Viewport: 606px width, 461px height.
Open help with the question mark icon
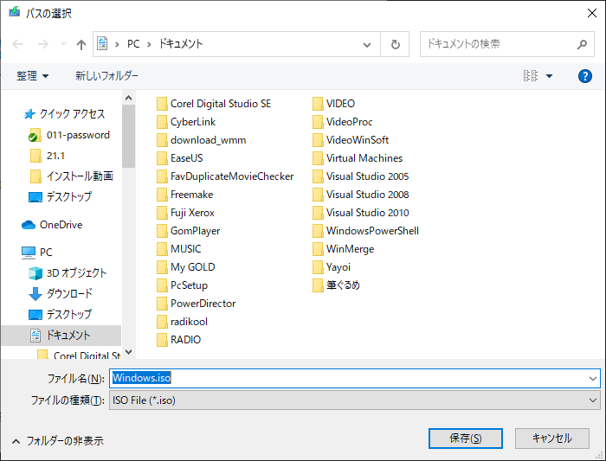[x=584, y=76]
